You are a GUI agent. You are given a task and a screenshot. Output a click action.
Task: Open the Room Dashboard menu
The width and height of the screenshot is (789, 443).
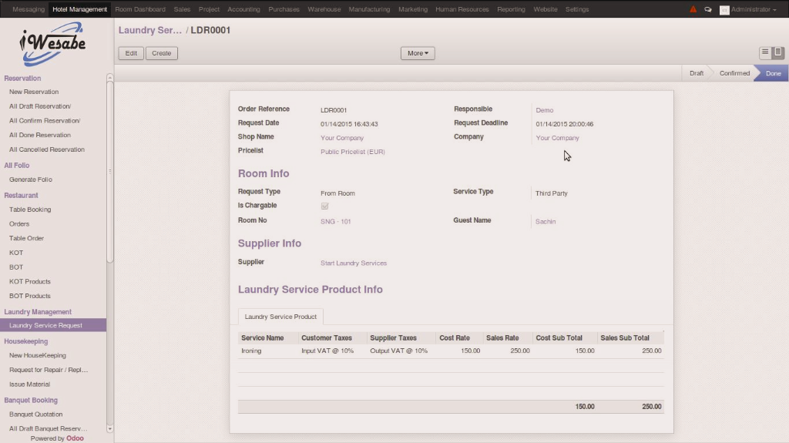pyautogui.click(x=140, y=9)
